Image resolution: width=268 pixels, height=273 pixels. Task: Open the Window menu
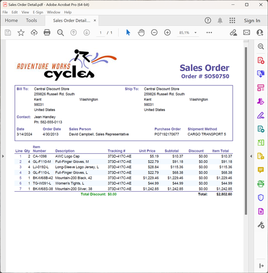(53, 12)
